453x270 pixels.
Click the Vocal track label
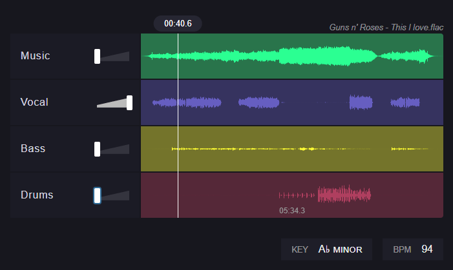pos(34,102)
